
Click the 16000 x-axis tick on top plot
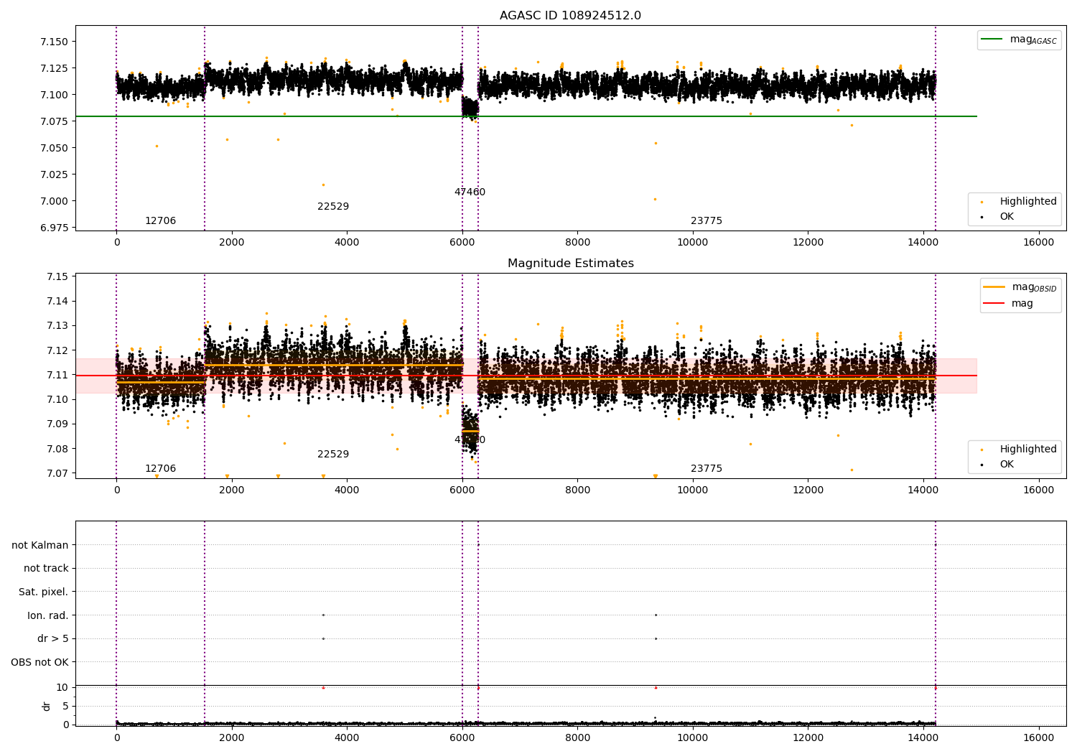(1038, 243)
